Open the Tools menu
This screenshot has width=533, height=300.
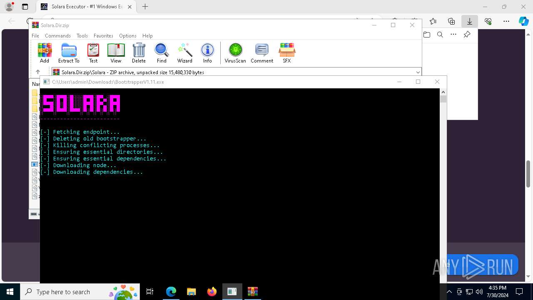pos(82,36)
